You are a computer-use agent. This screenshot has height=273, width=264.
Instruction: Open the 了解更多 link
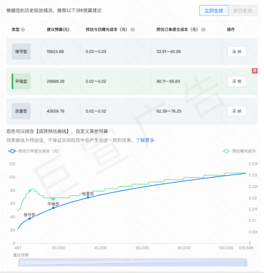click(x=145, y=140)
